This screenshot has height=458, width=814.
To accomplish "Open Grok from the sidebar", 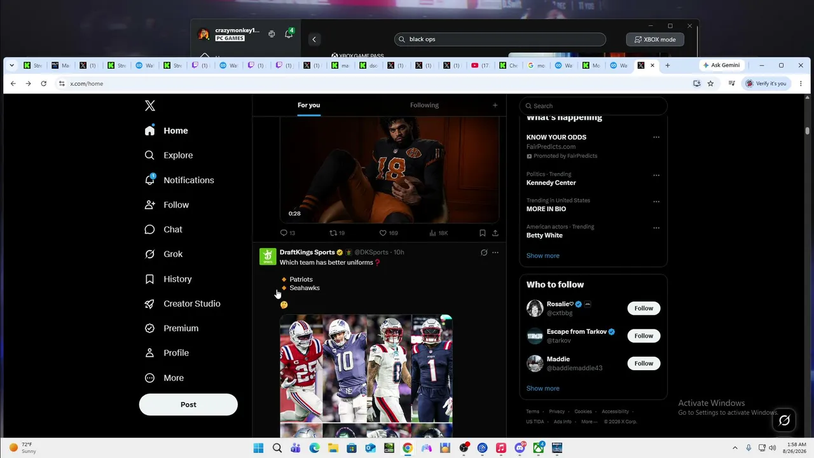I will 163,254.
